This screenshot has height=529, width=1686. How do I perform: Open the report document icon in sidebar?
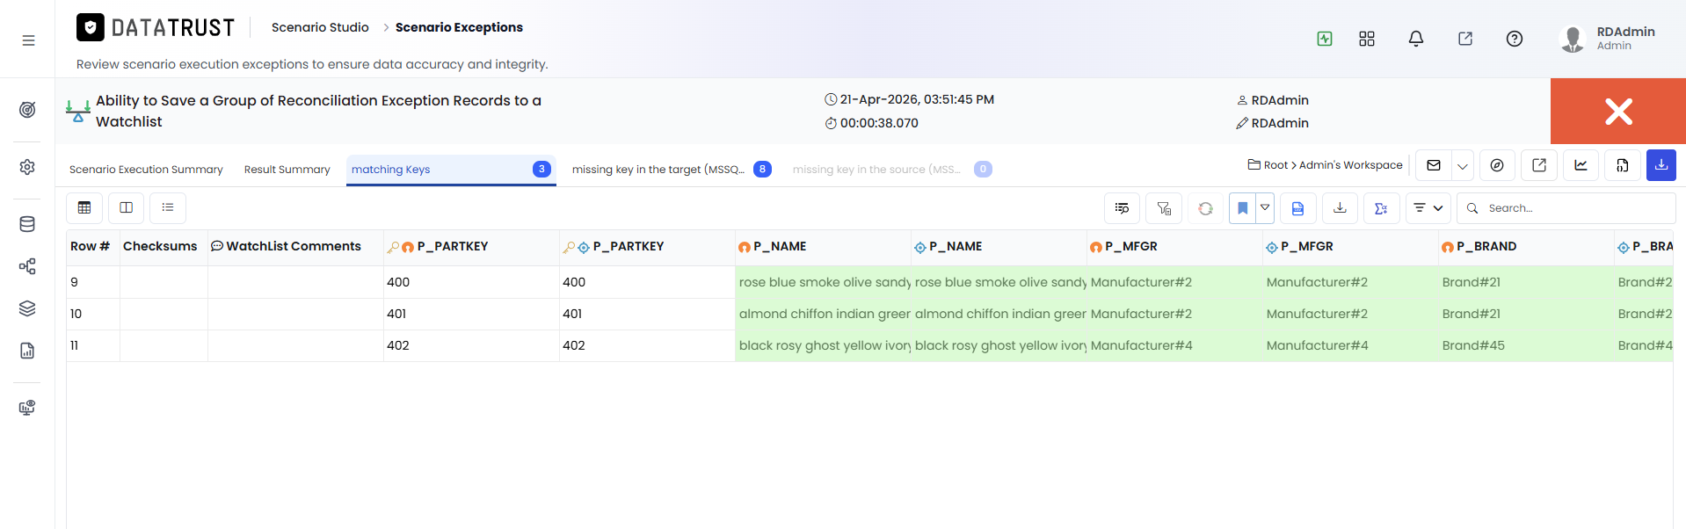point(27,351)
